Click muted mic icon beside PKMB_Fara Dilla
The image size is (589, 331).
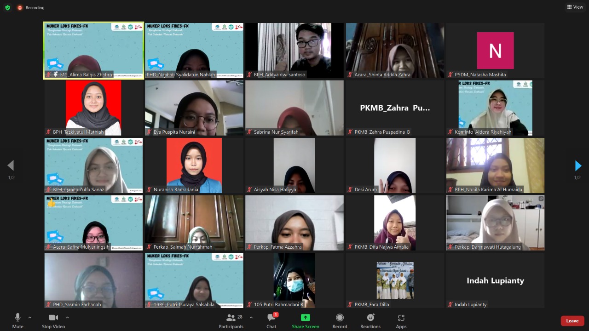click(350, 304)
